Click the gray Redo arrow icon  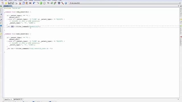38,3
